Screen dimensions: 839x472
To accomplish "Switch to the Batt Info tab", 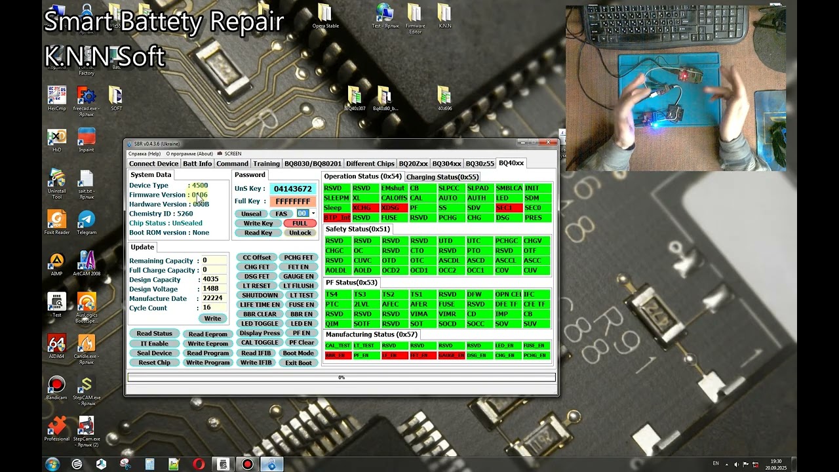I will point(197,163).
